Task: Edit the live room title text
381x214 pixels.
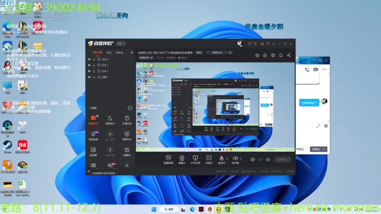Action: click(165, 53)
